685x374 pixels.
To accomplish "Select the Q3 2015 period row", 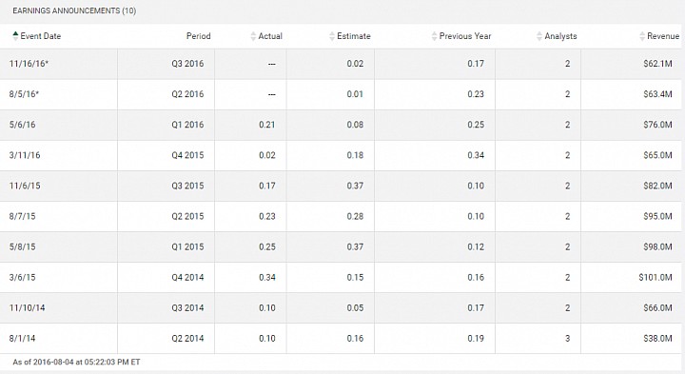I will coord(342,187).
